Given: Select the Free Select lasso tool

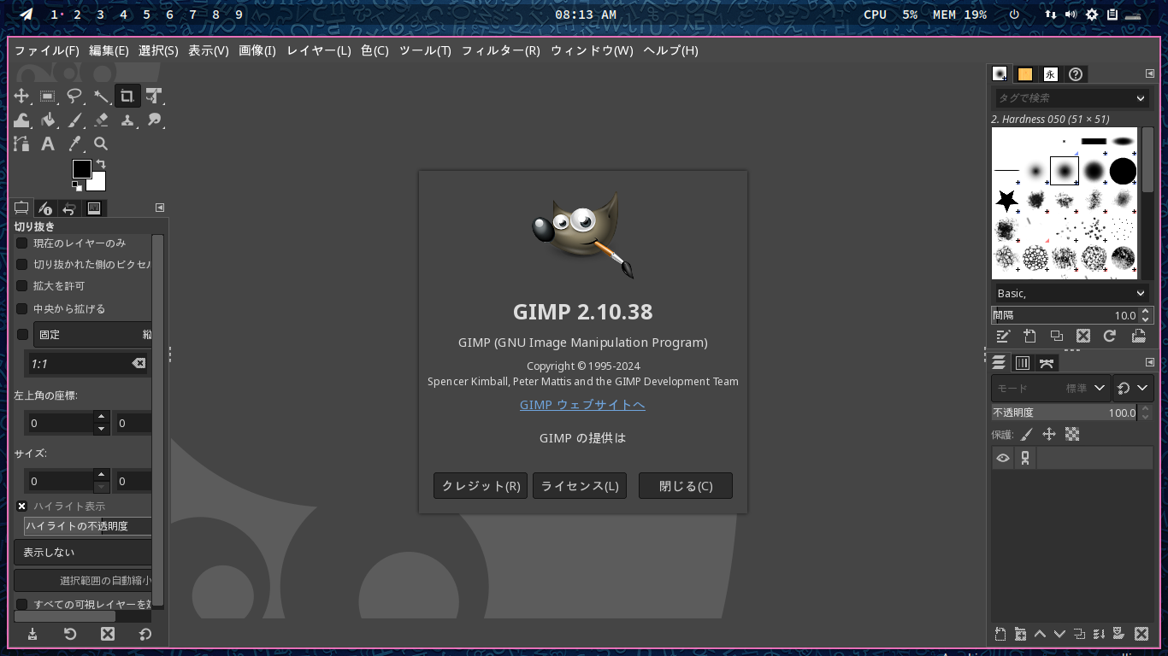Looking at the screenshot, I should tap(75, 97).
